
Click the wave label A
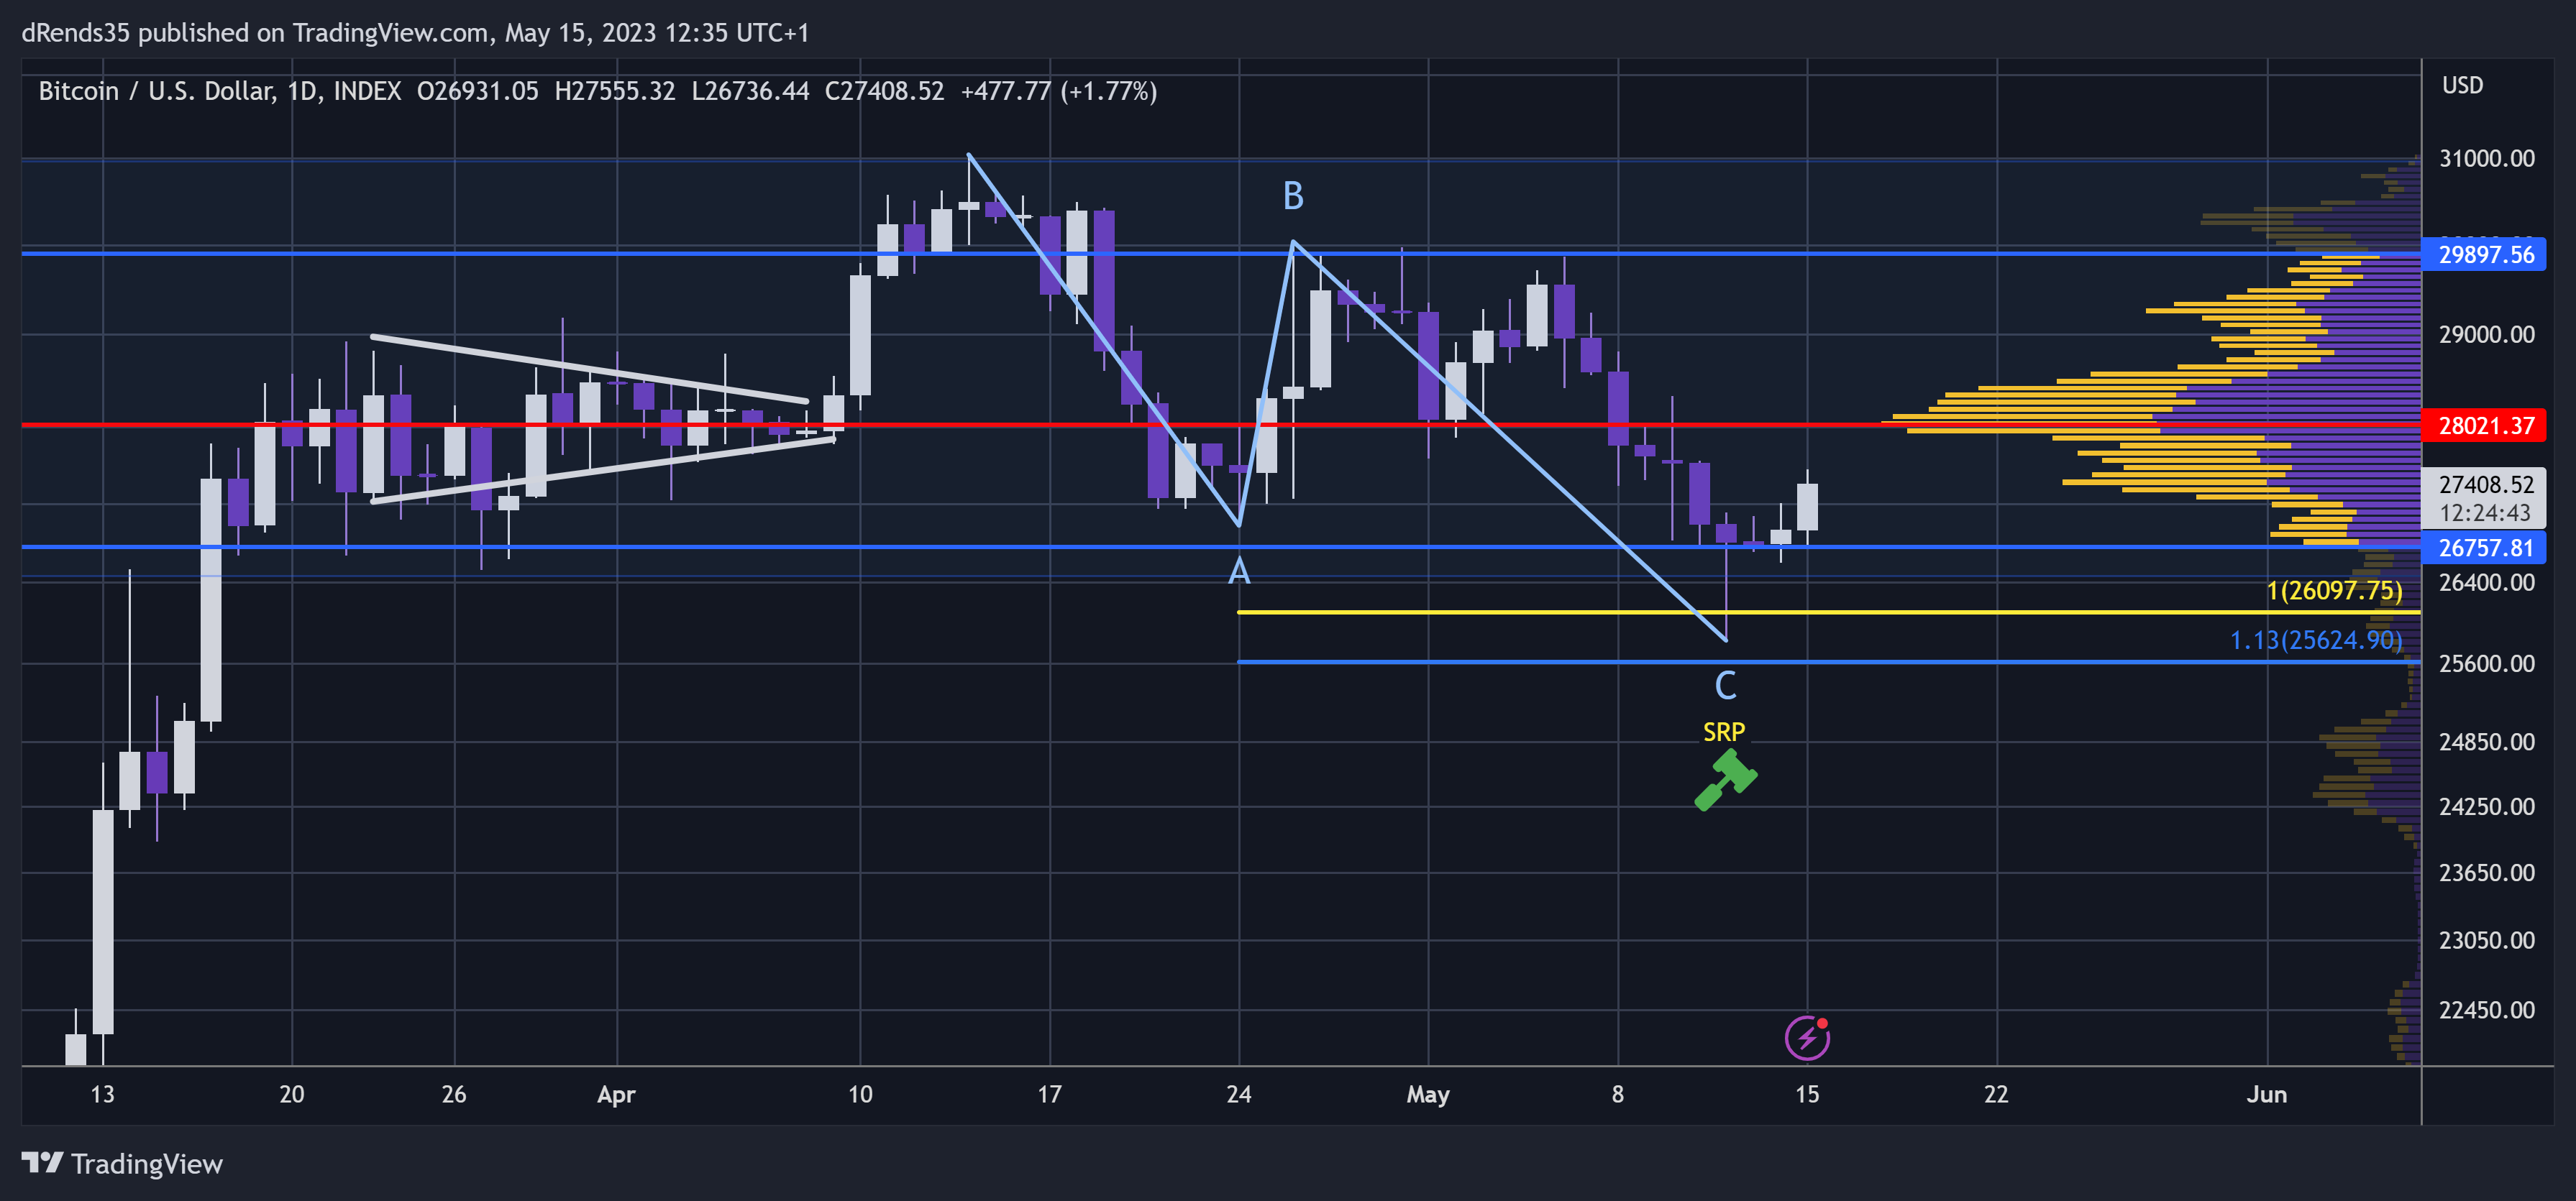(x=1239, y=571)
